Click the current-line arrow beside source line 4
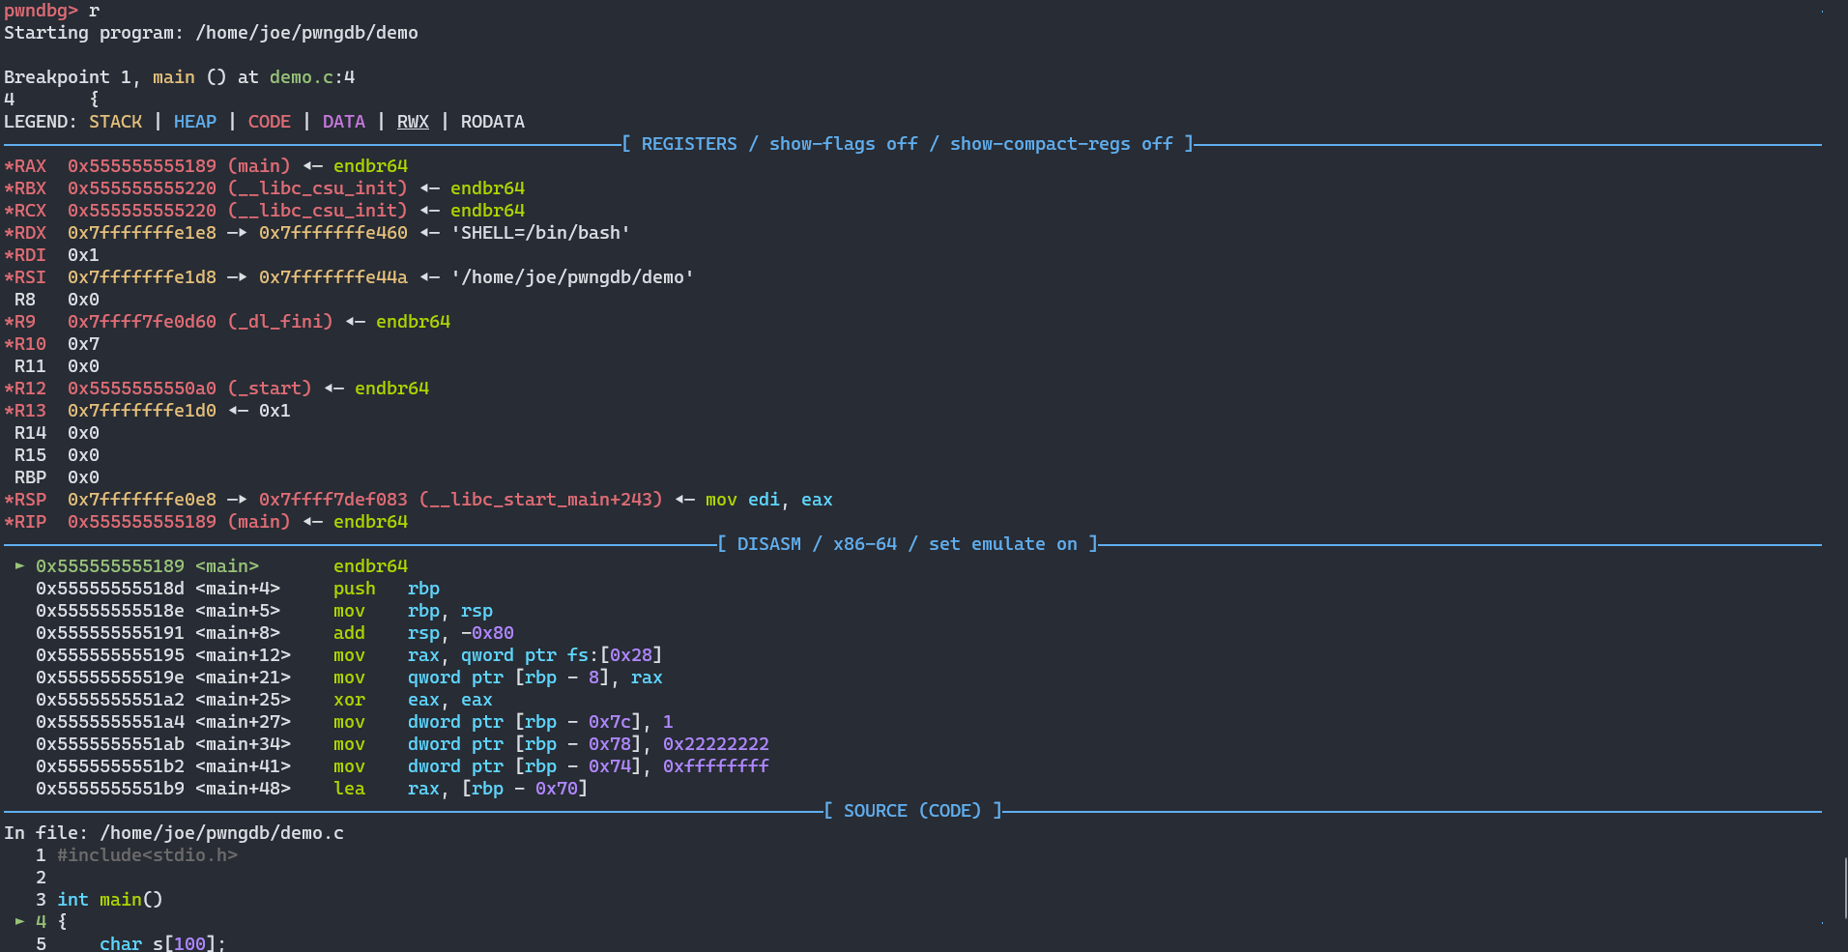 tap(19, 922)
